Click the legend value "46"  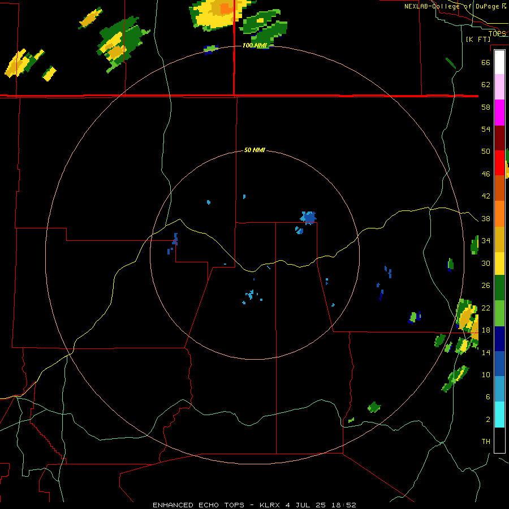pos(486,174)
